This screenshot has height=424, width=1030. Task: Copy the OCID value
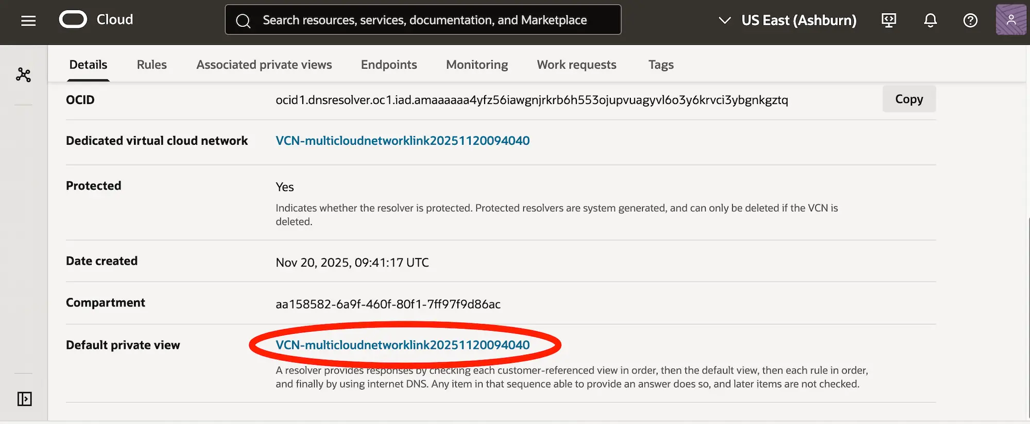[909, 99]
